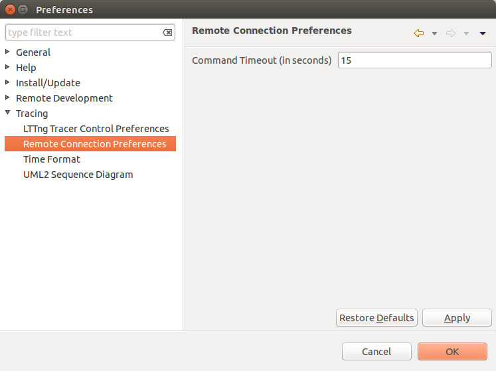Click the back navigation arrow icon
496x371 pixels.
pyautogui.click(x=418, y=33)
